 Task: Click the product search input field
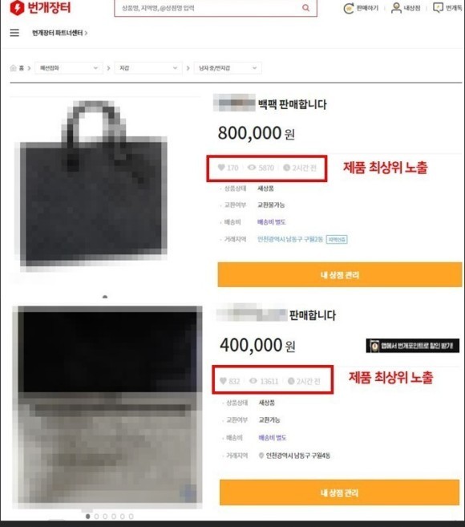(x=208, y=8)
